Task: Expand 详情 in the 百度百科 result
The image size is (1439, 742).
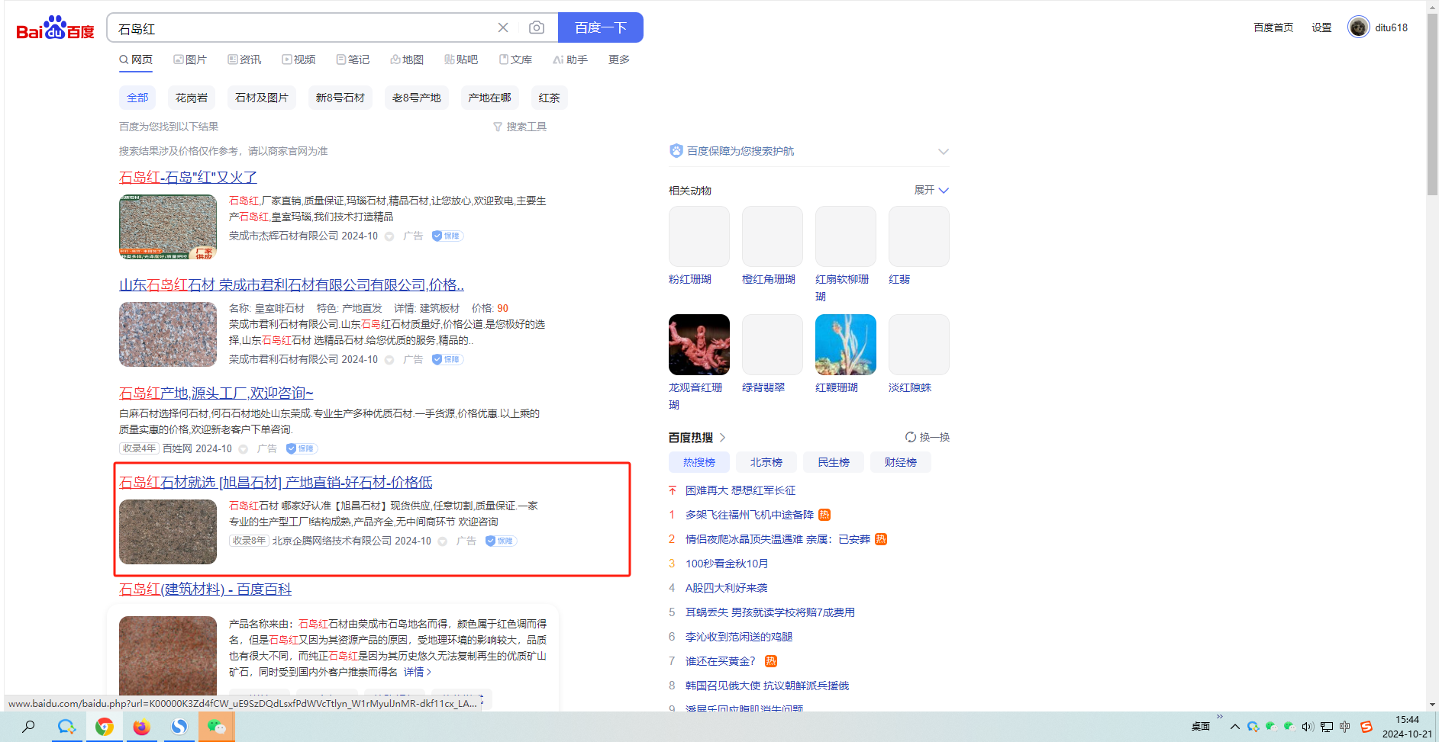Action: [x=418, y=672]
